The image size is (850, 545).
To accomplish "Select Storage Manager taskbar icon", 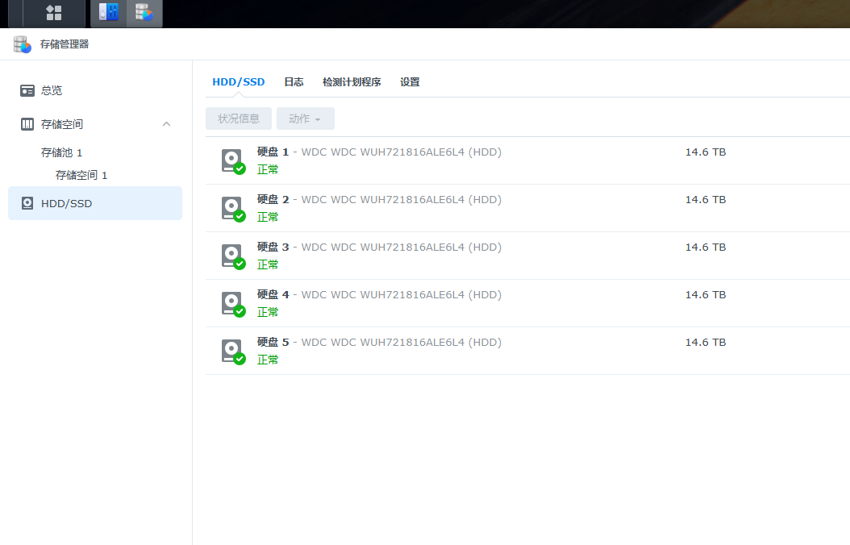I will coord(144,12).
